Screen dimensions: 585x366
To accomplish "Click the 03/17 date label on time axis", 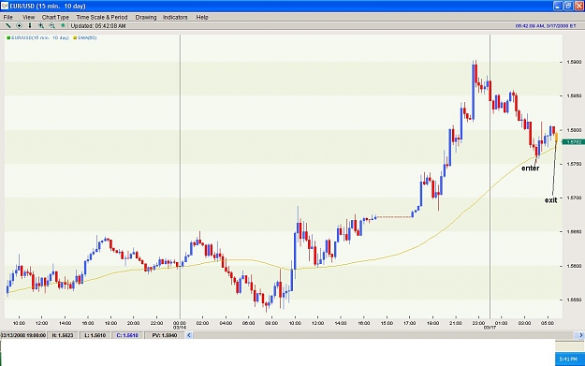I will (x=490, y=328).
